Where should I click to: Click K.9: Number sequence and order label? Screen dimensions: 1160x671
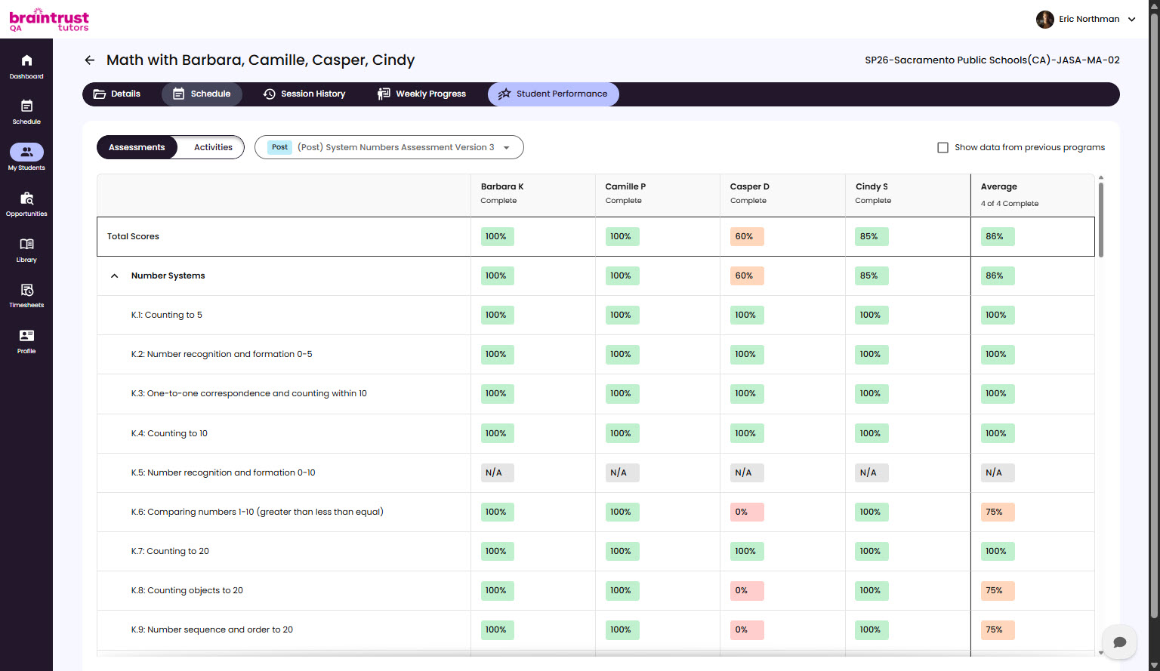click(211, 629)
